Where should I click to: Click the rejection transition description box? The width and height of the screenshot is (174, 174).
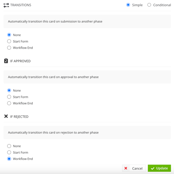87,132
